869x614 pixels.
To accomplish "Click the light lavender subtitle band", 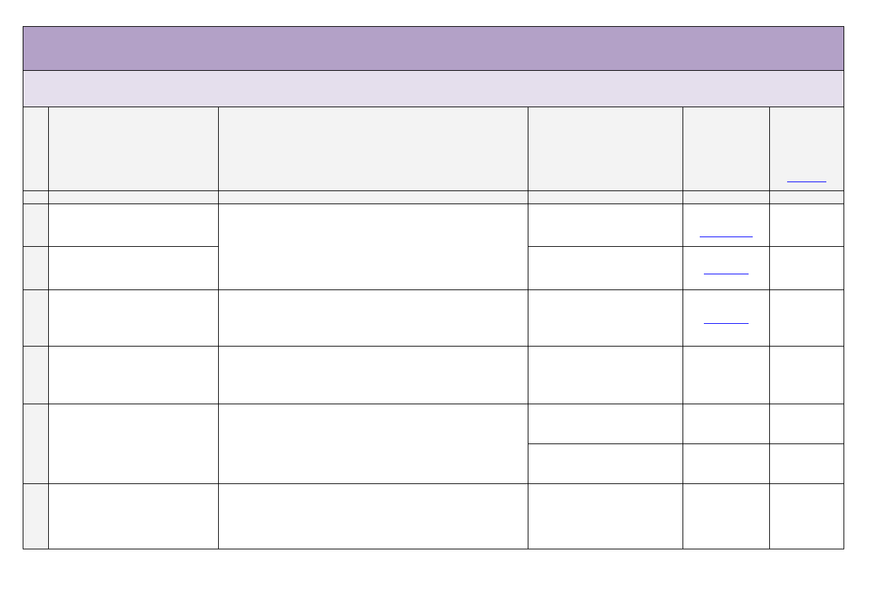I will (x=433, y=89).
